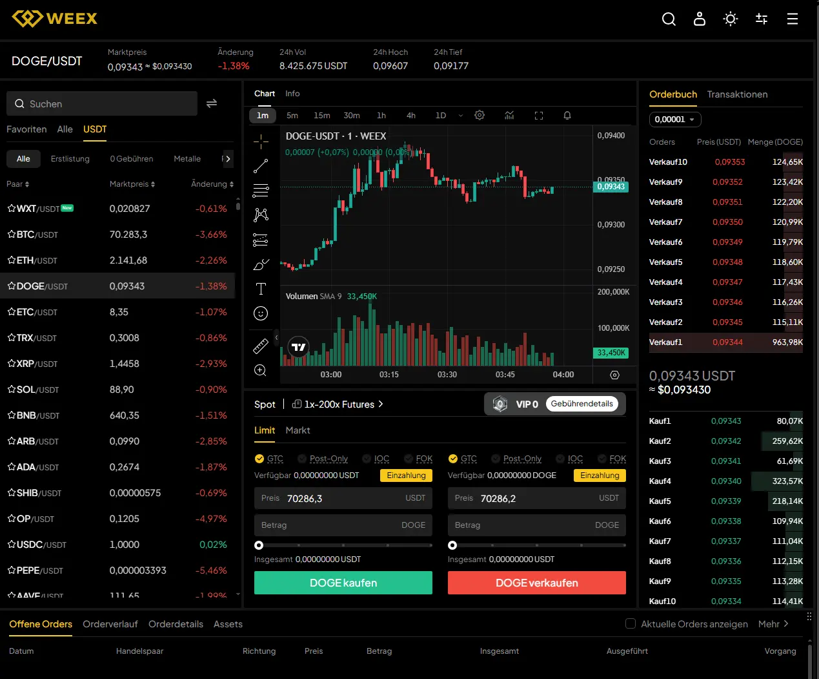Switch to Favoriten pairs tab
This screenshot has height=679, width=819.
[26, 129]
